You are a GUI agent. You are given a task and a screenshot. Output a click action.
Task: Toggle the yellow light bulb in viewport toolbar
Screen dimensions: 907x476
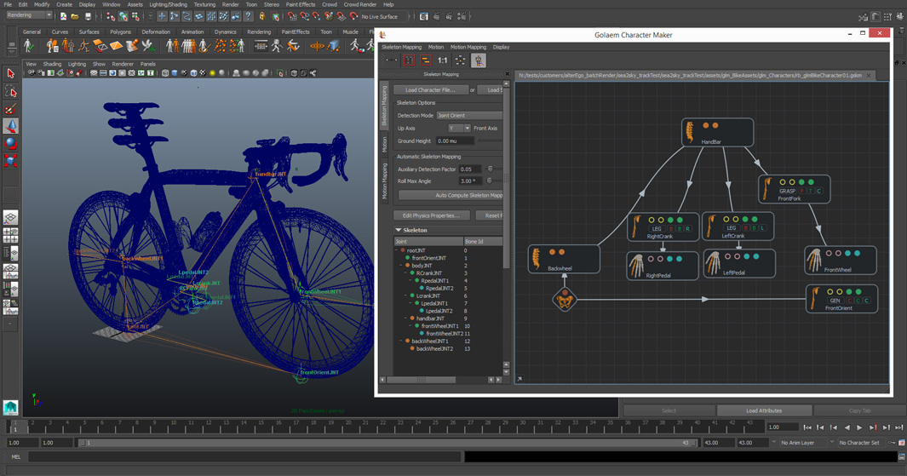(x=212, y=73)
